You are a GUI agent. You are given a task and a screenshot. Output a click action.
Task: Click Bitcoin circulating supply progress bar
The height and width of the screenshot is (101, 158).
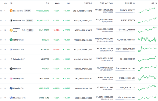[125, 13]
